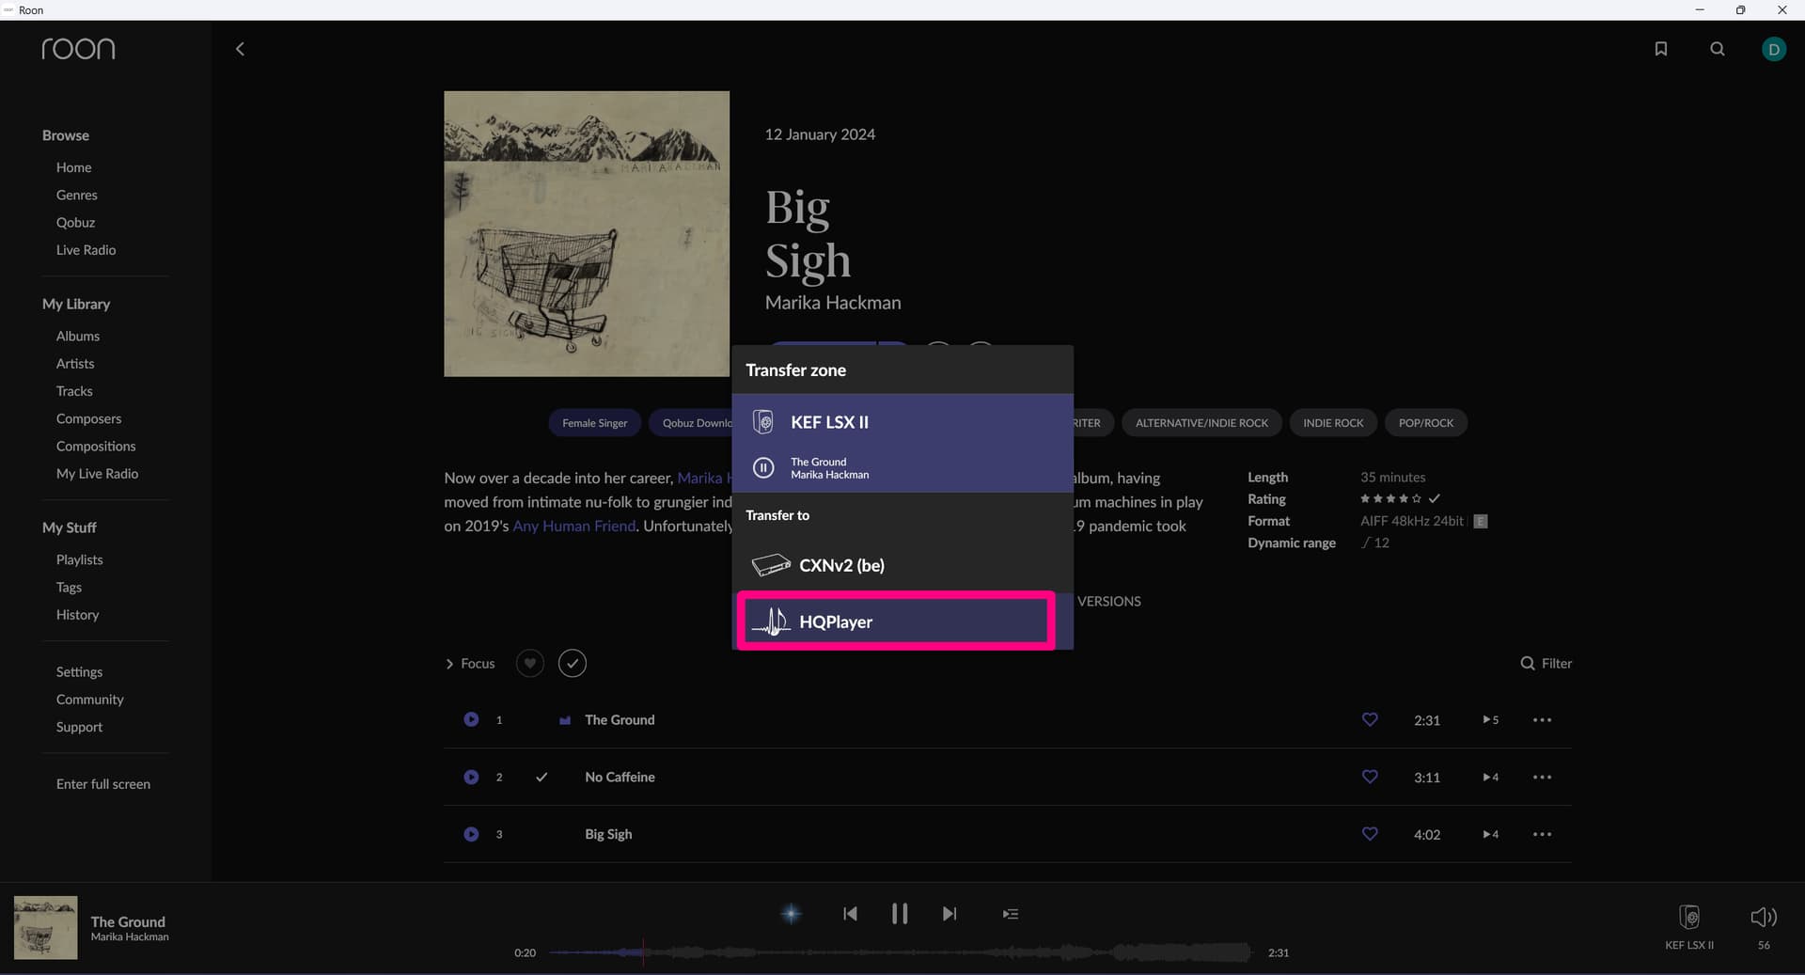Open Tracks in My Library
1805x975 pixels.
tap(74, 391)
